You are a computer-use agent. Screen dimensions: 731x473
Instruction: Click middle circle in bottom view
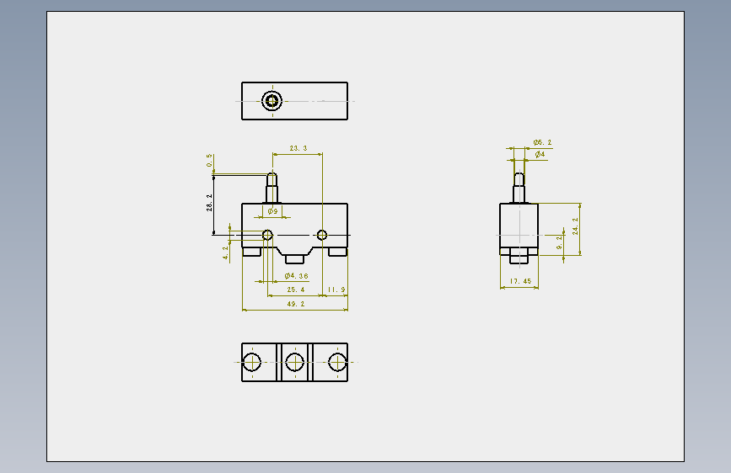click(294, 362)
